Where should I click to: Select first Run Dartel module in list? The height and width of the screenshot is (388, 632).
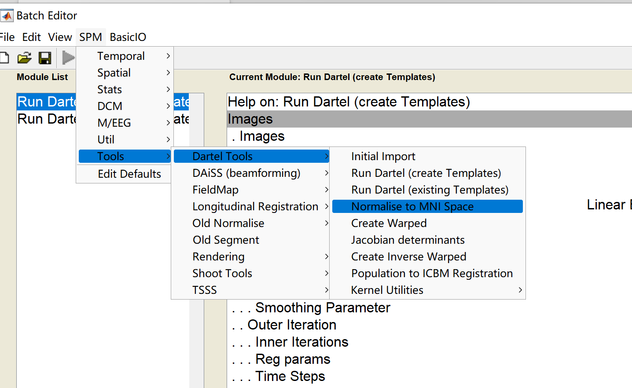(47, 102)
